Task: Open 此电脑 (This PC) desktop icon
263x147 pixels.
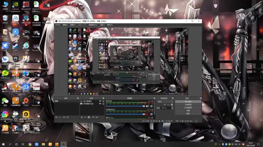Action: [x=5, y=6]
